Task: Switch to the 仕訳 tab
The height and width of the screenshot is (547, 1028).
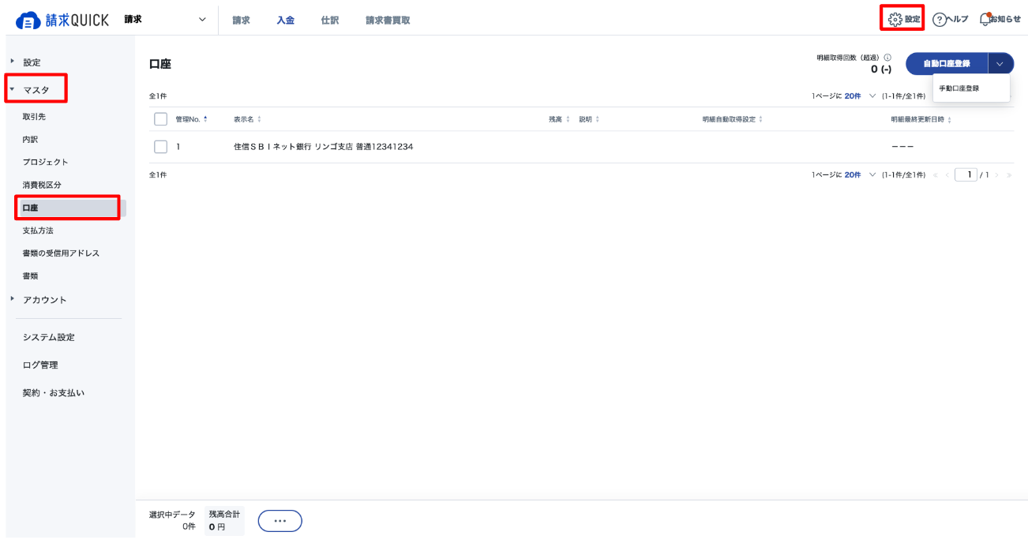Action: (330, 21)
